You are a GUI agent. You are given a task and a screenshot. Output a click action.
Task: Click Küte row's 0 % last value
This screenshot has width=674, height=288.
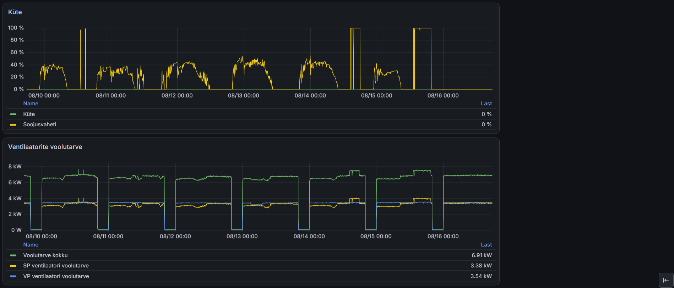point(487,114)
